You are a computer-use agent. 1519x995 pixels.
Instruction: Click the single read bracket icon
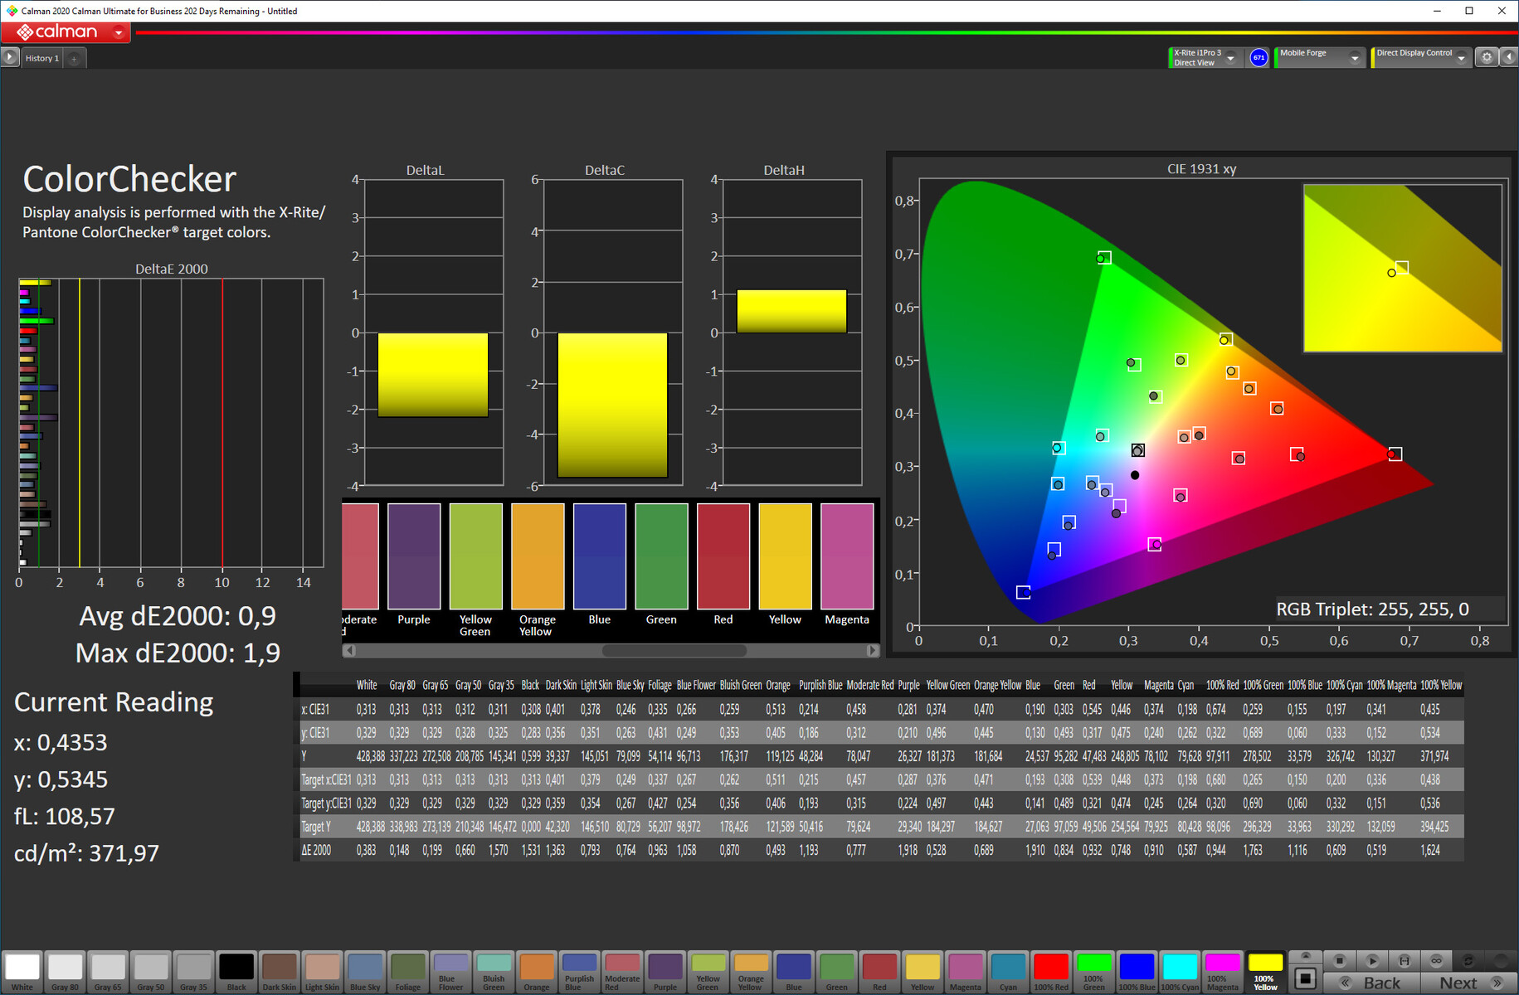click(1404, 960)
